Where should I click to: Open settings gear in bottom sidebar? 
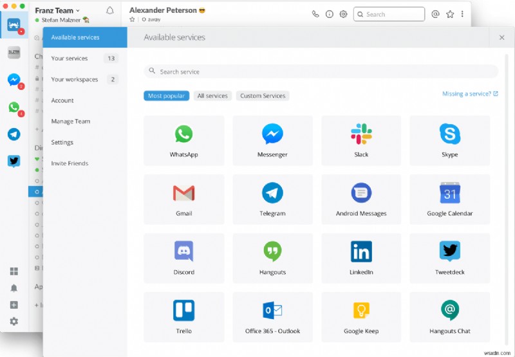click(14, 321)
